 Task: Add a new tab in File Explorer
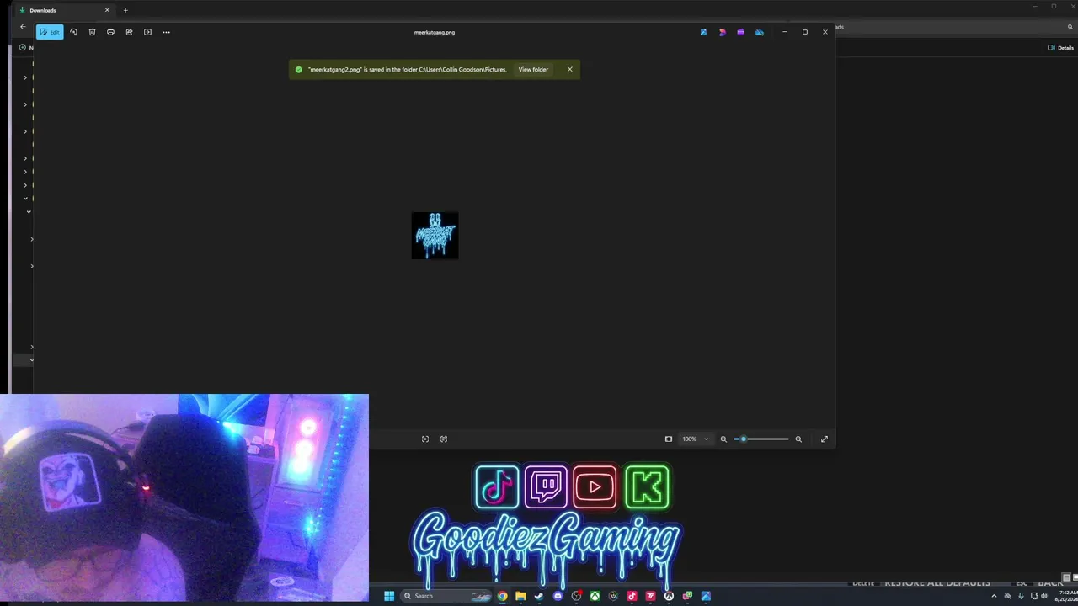[x=125, y=10]
